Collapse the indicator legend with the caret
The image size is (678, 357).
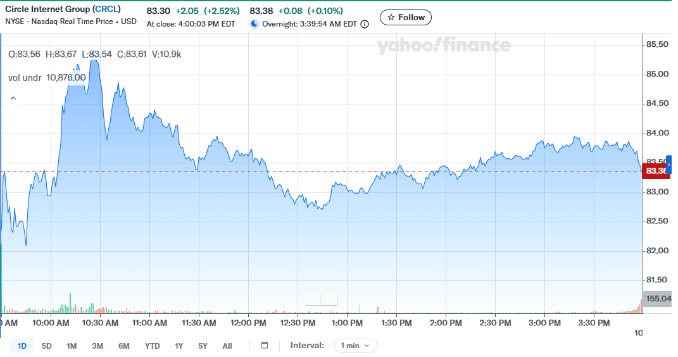[13, 98]
